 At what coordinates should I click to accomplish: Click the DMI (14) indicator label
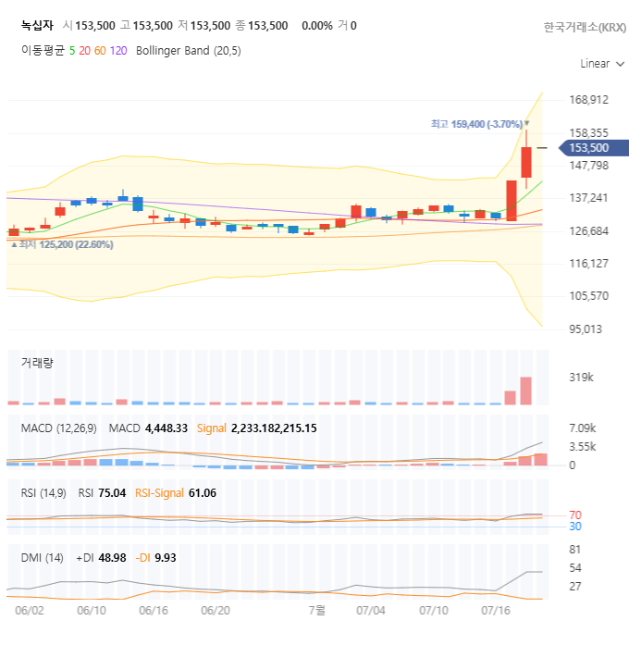point(42,558)
